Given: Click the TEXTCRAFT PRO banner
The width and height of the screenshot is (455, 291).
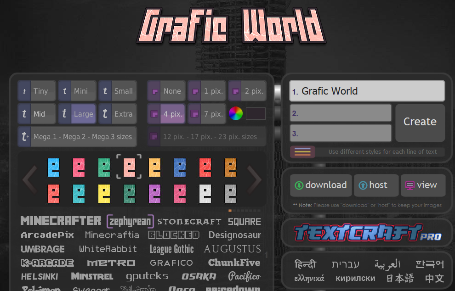Looking at the screenshot, I should click(x=366, y=232).
